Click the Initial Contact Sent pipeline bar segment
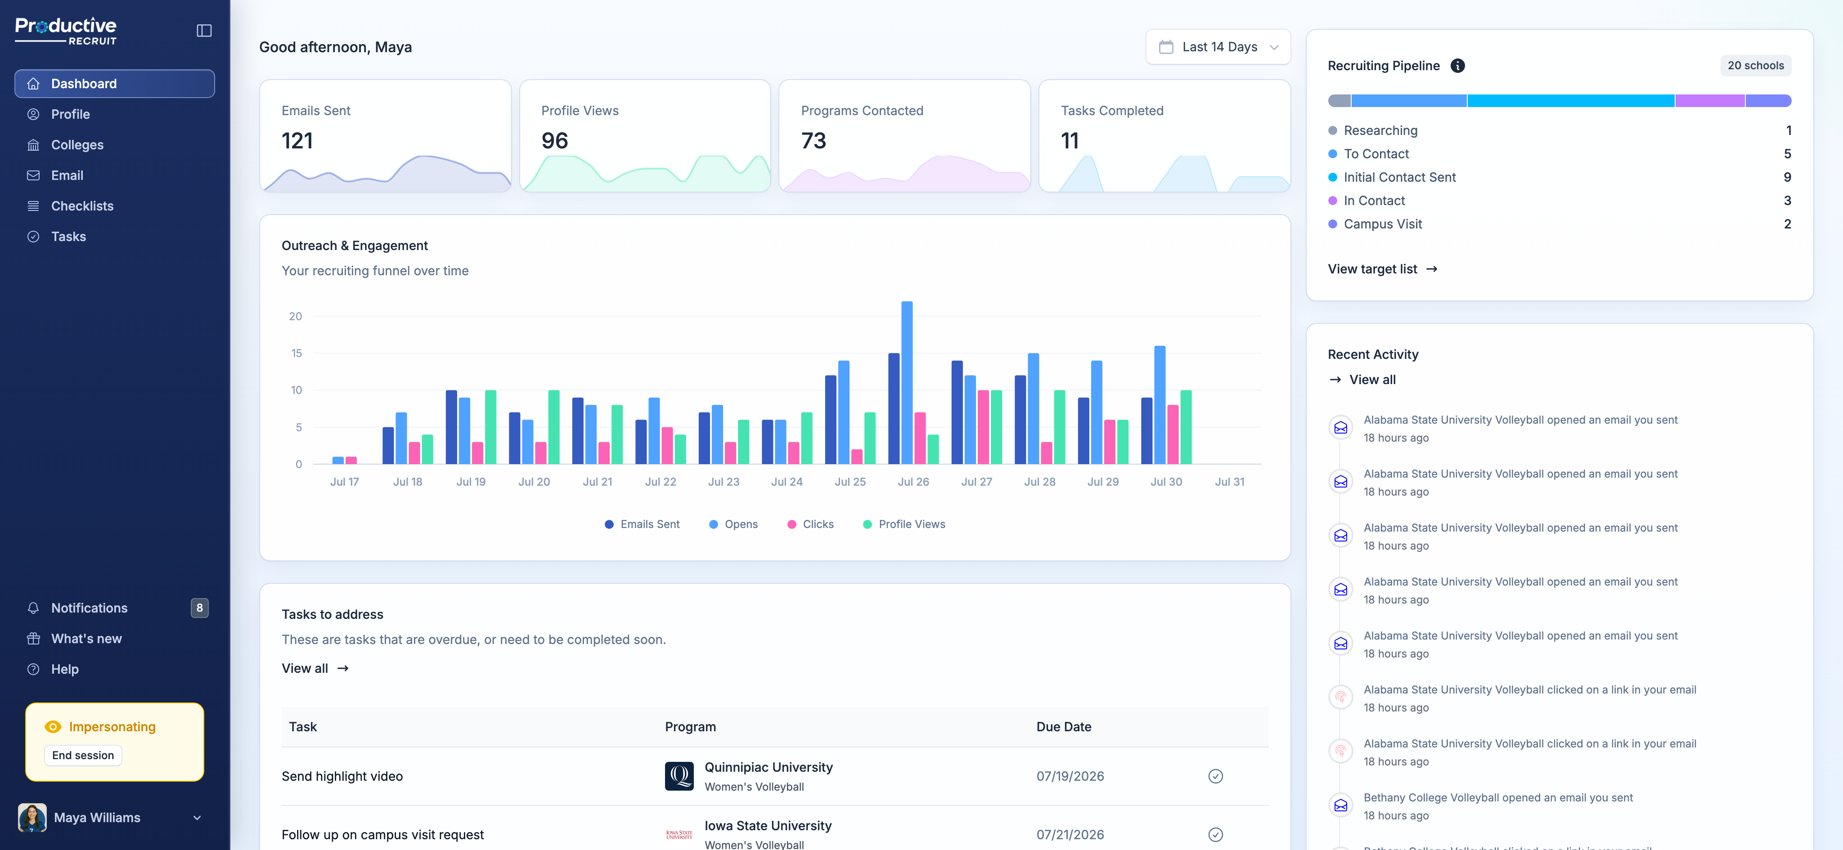The width and height of the screenshot is (1843, 850). pyautogui.click(x=1570, y=101)
